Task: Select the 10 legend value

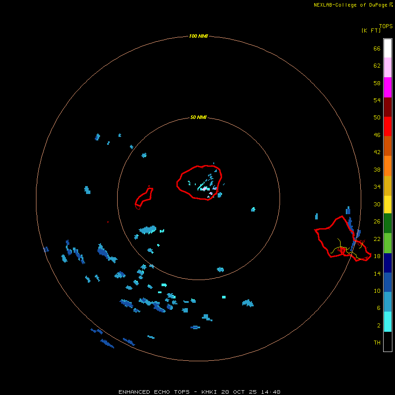Action: click(377, 291)
